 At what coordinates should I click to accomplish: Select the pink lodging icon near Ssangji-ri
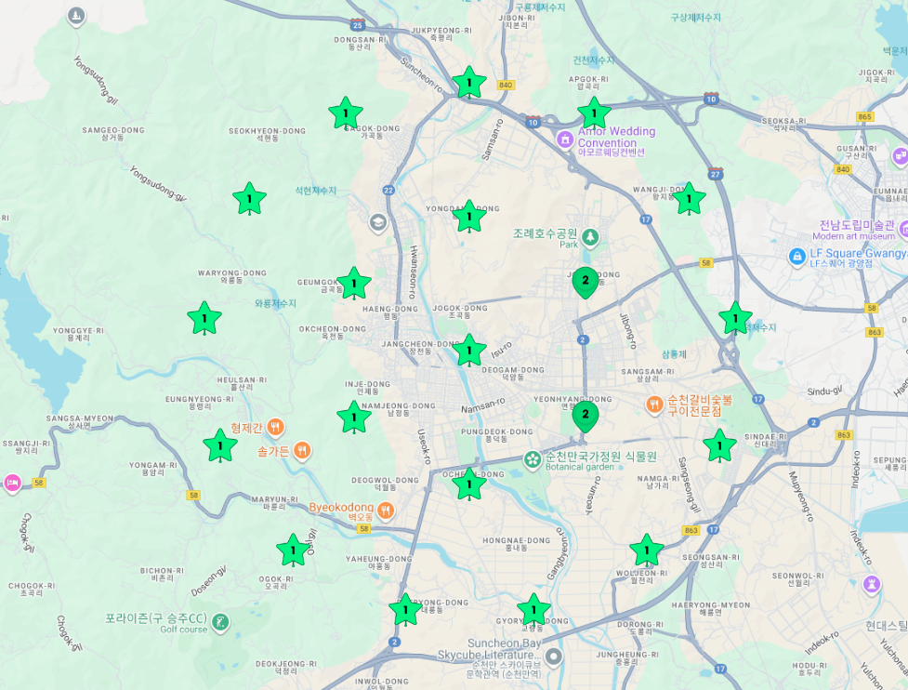[12, 482]
